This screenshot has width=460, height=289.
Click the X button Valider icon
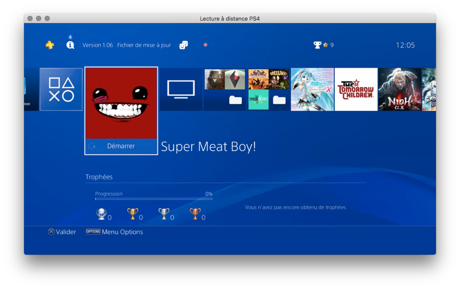(51, 232)
